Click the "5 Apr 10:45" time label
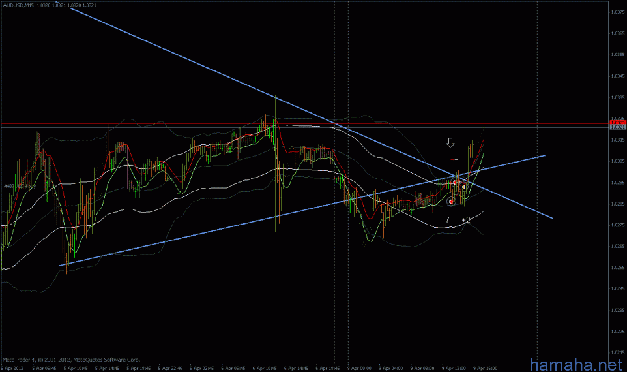 (76, 368)
